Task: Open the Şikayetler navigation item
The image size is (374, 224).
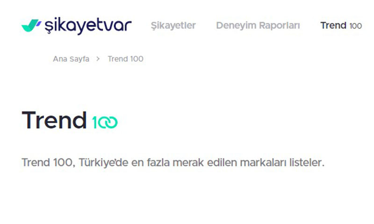Action: point(173,26)
